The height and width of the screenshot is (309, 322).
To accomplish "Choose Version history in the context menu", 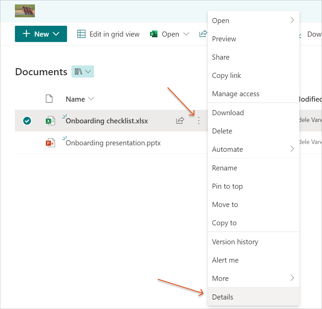I will [235, 242].
